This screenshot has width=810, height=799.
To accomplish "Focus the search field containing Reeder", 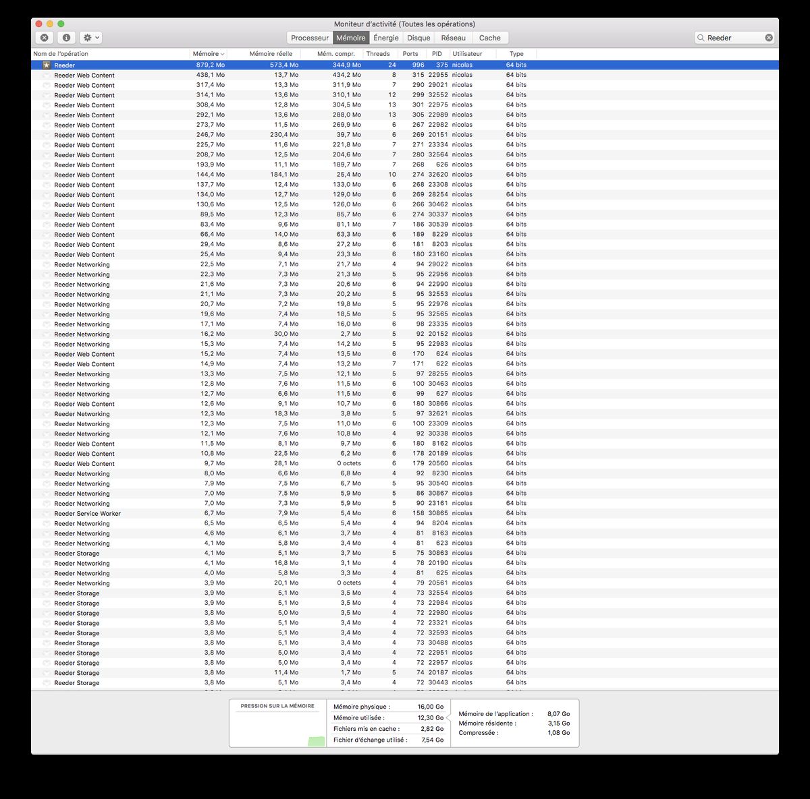I will [x=734, y=38].
